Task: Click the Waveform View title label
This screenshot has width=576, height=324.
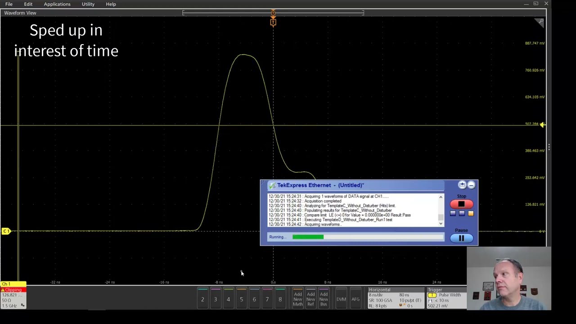Action: pyautogui.click(x=20, y=13)
